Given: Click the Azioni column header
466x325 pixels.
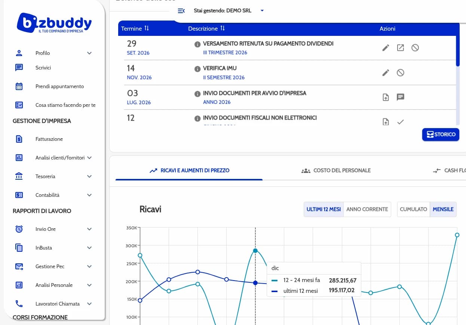Looking at the screenshot, I should 387,28.
